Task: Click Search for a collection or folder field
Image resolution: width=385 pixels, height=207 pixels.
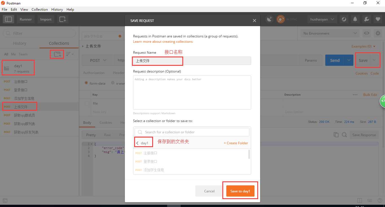Action: (x=192, y=132)
